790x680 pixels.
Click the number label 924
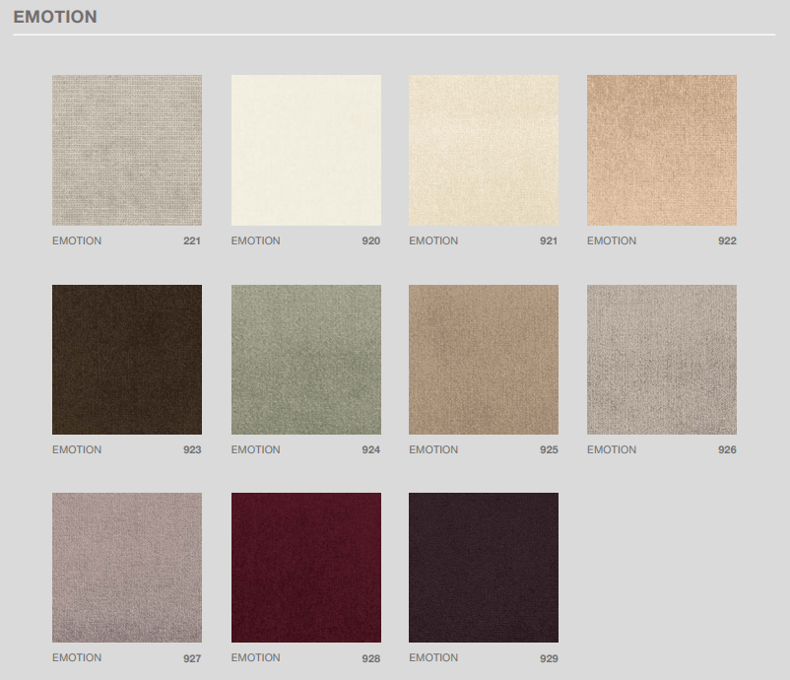click(370, 449)
